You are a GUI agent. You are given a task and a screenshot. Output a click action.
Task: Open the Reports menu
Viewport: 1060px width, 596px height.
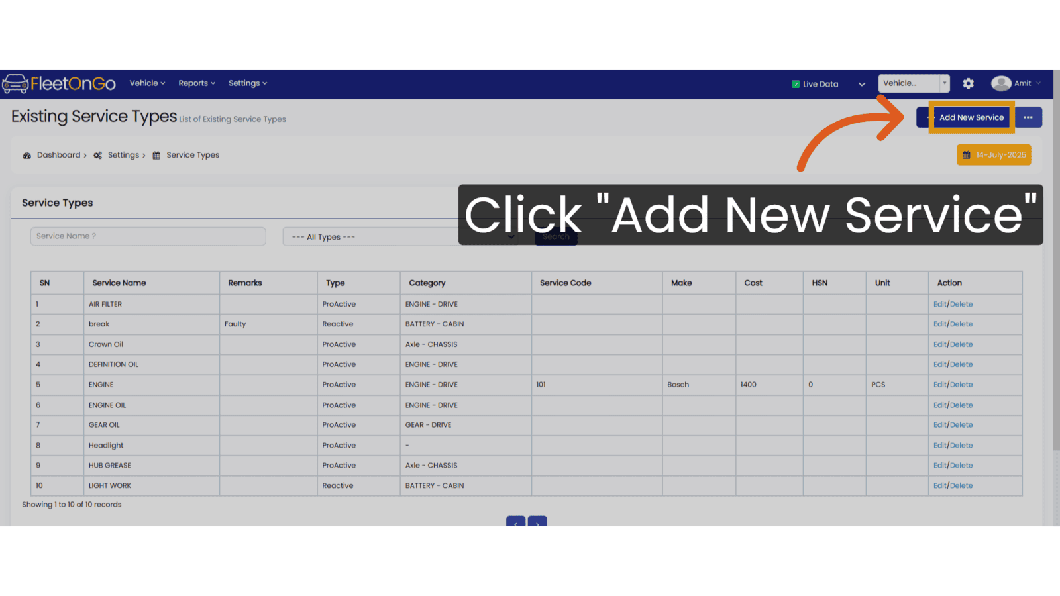pyautogui.click(x=197, y=83)
